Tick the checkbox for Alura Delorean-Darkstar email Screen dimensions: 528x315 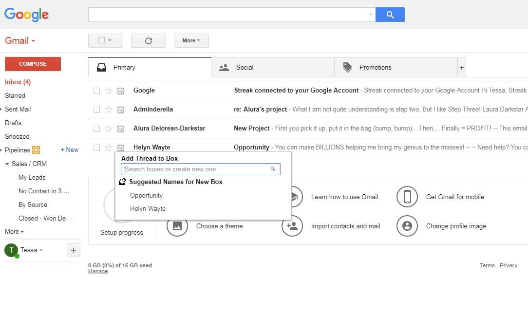pos(96,129)
